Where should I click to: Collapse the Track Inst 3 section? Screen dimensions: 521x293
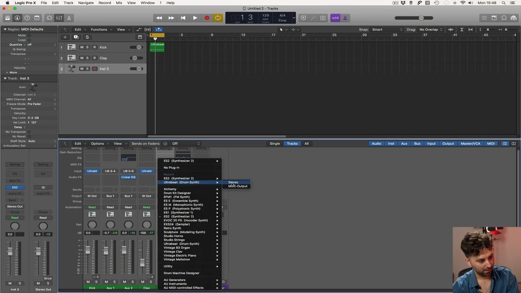[5, 78]
